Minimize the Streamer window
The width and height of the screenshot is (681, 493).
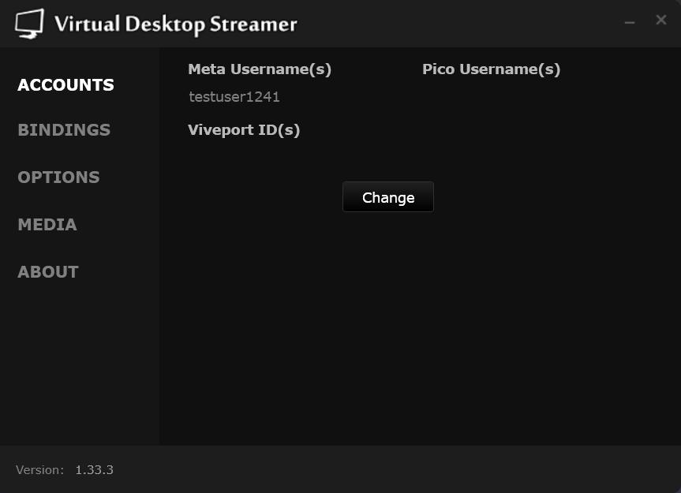tap(629, 23)
